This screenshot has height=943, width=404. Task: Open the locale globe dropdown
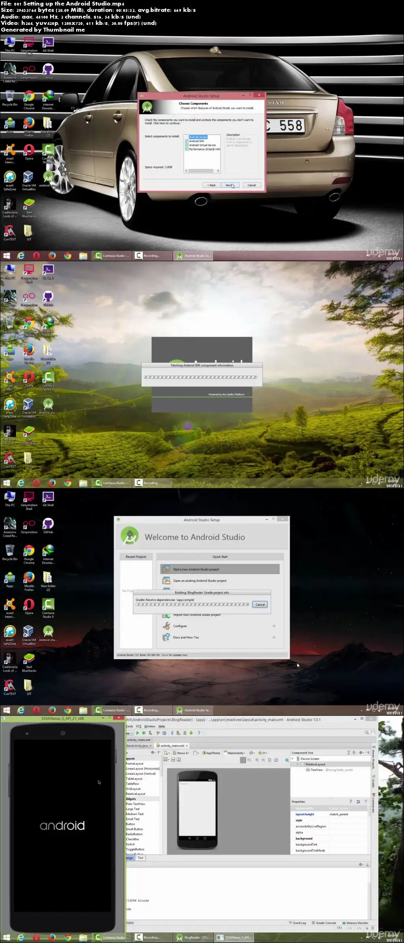pyautogui.click(x=252, y=753)
